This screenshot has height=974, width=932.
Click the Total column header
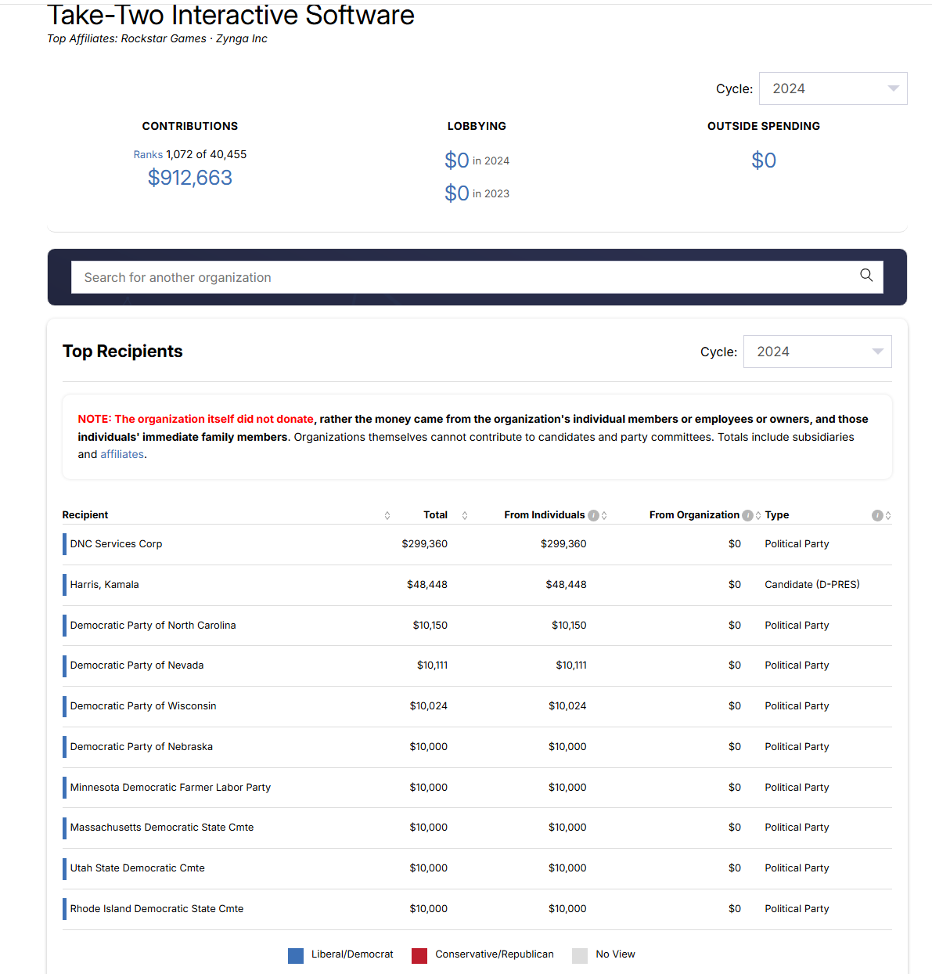coord(436,515)
